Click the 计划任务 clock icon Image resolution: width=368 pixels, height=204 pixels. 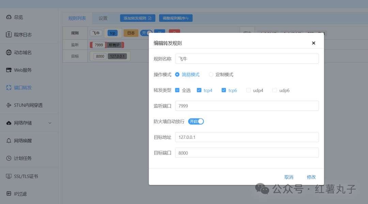tap(9, 158)
